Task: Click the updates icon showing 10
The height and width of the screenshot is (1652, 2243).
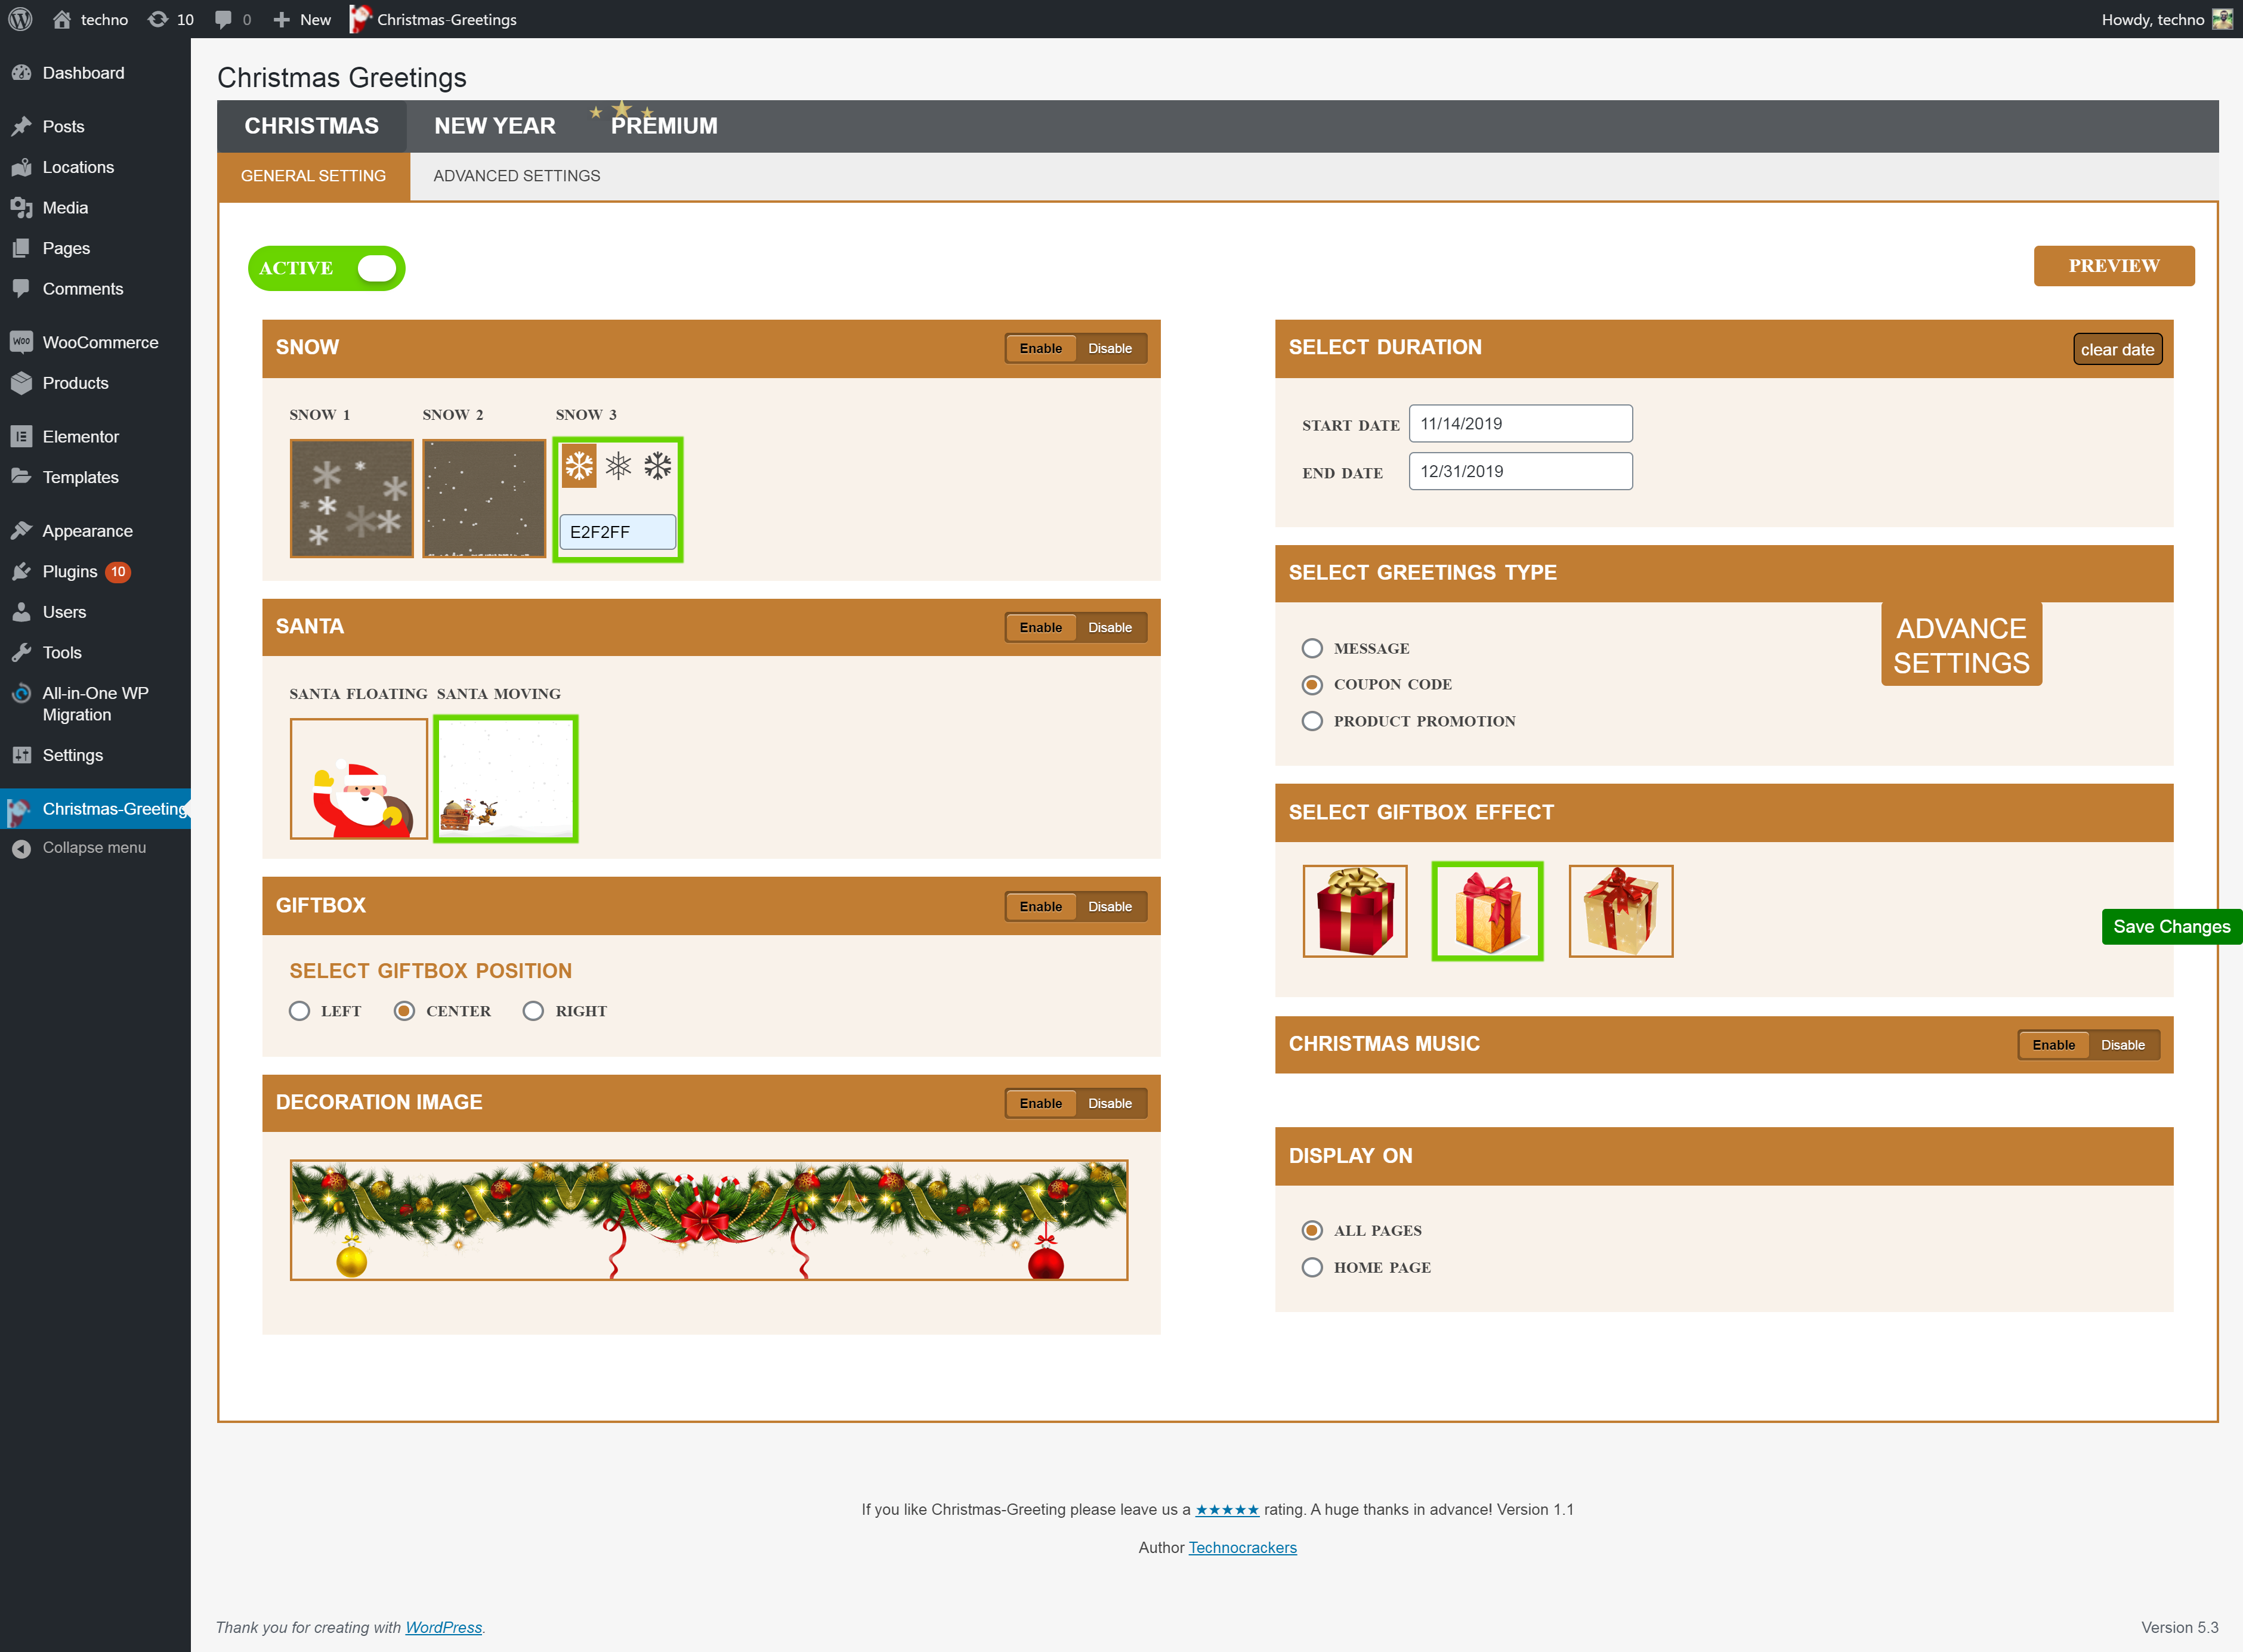Action: click(x=158, y=19)
